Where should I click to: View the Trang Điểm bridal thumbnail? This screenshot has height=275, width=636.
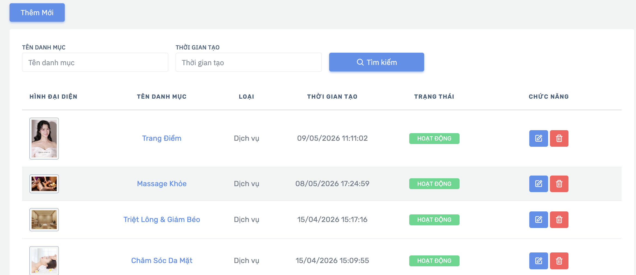point(44,139)
